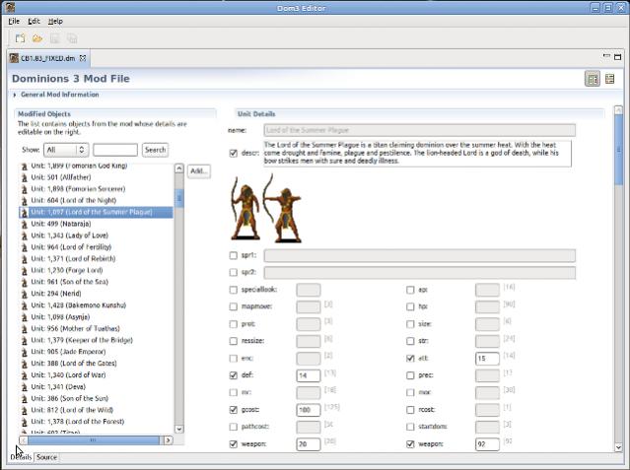
Task: Switch to the Source tab
Action: click(x=46, y=457)
